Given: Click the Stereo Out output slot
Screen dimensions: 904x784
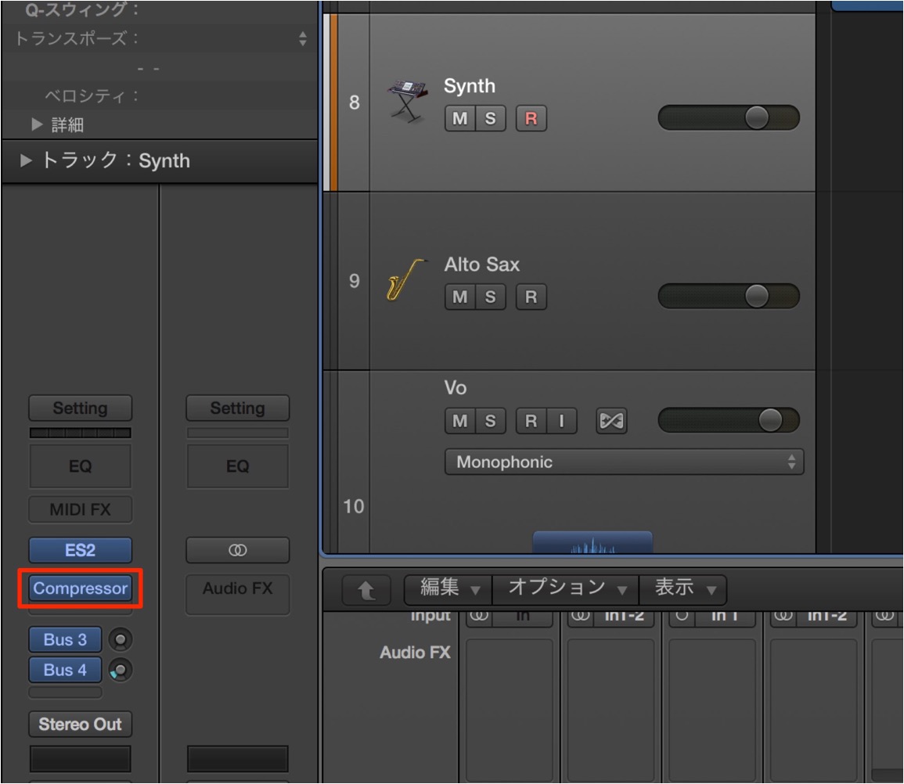Looking at the screenshot, I should tap(80, 724).
